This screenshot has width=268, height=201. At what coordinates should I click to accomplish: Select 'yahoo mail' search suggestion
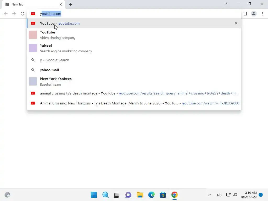[x=134, y=70]
